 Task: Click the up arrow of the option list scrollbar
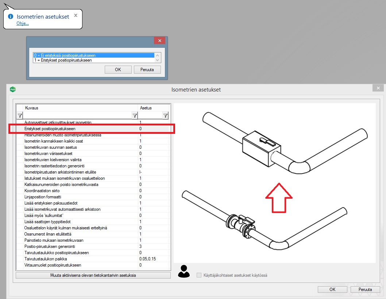pyautogui.click(x=158, y=55)
